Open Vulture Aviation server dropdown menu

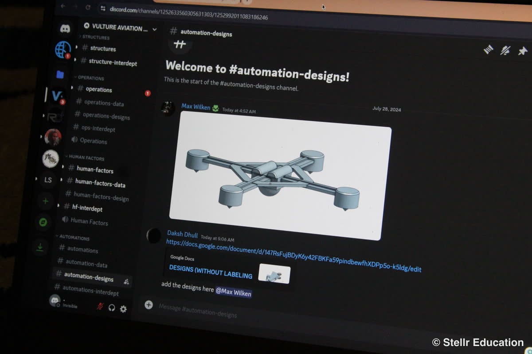point(154,29)
